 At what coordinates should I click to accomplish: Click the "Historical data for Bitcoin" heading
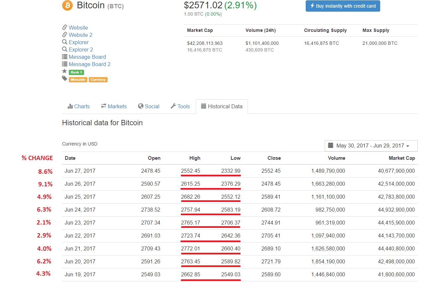[x=102, y=123]
